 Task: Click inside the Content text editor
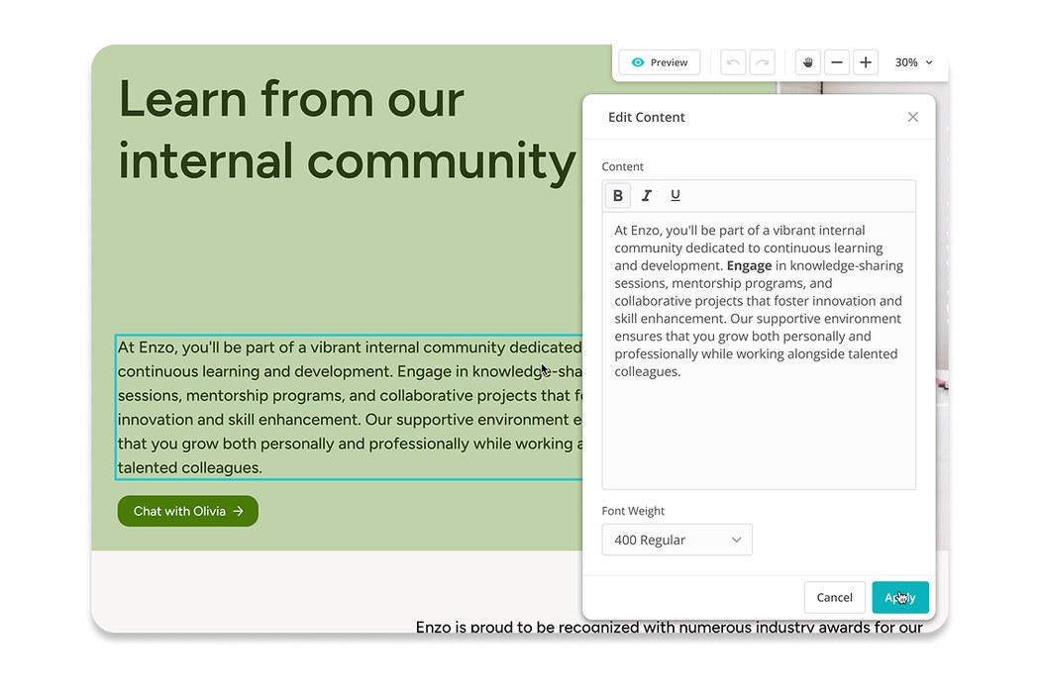pos(759,350)
